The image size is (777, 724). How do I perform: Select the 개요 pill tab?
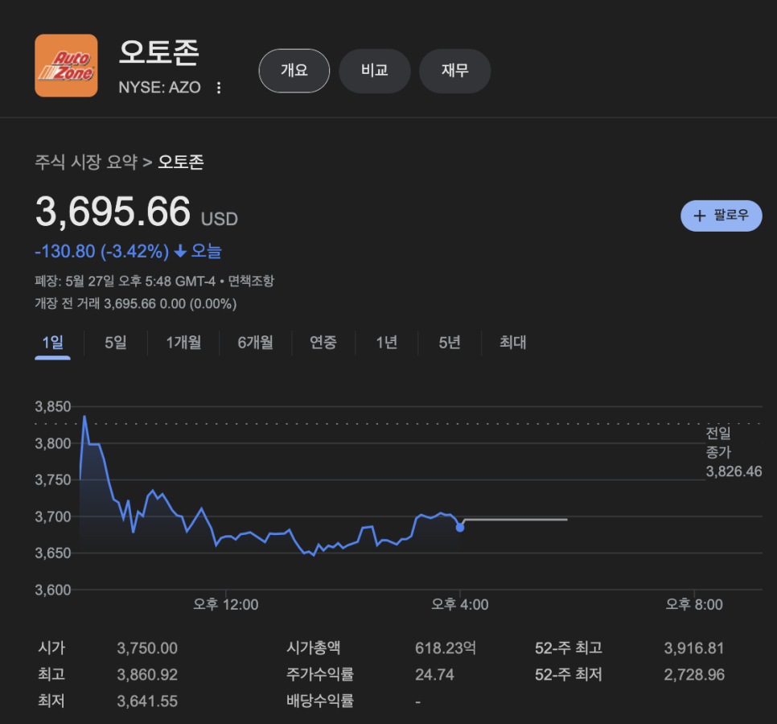(294, 70)
